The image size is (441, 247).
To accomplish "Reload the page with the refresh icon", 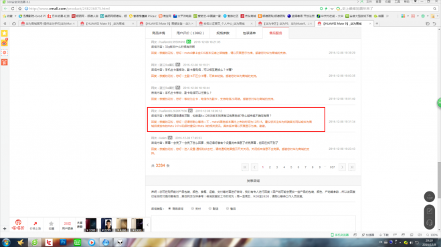I will [x=13, y=9].
